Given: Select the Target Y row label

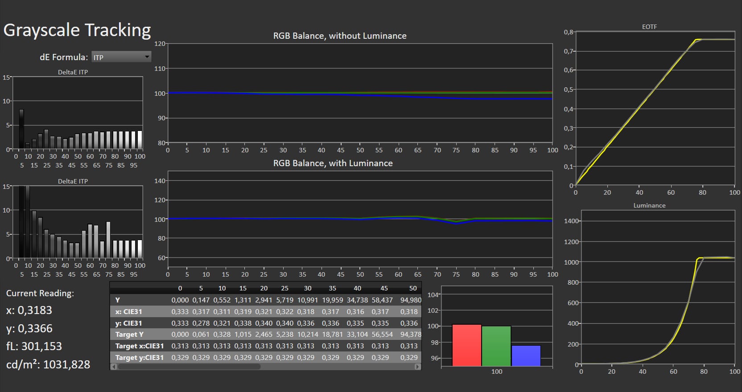Looking at the screenshot, I should 129,335.
